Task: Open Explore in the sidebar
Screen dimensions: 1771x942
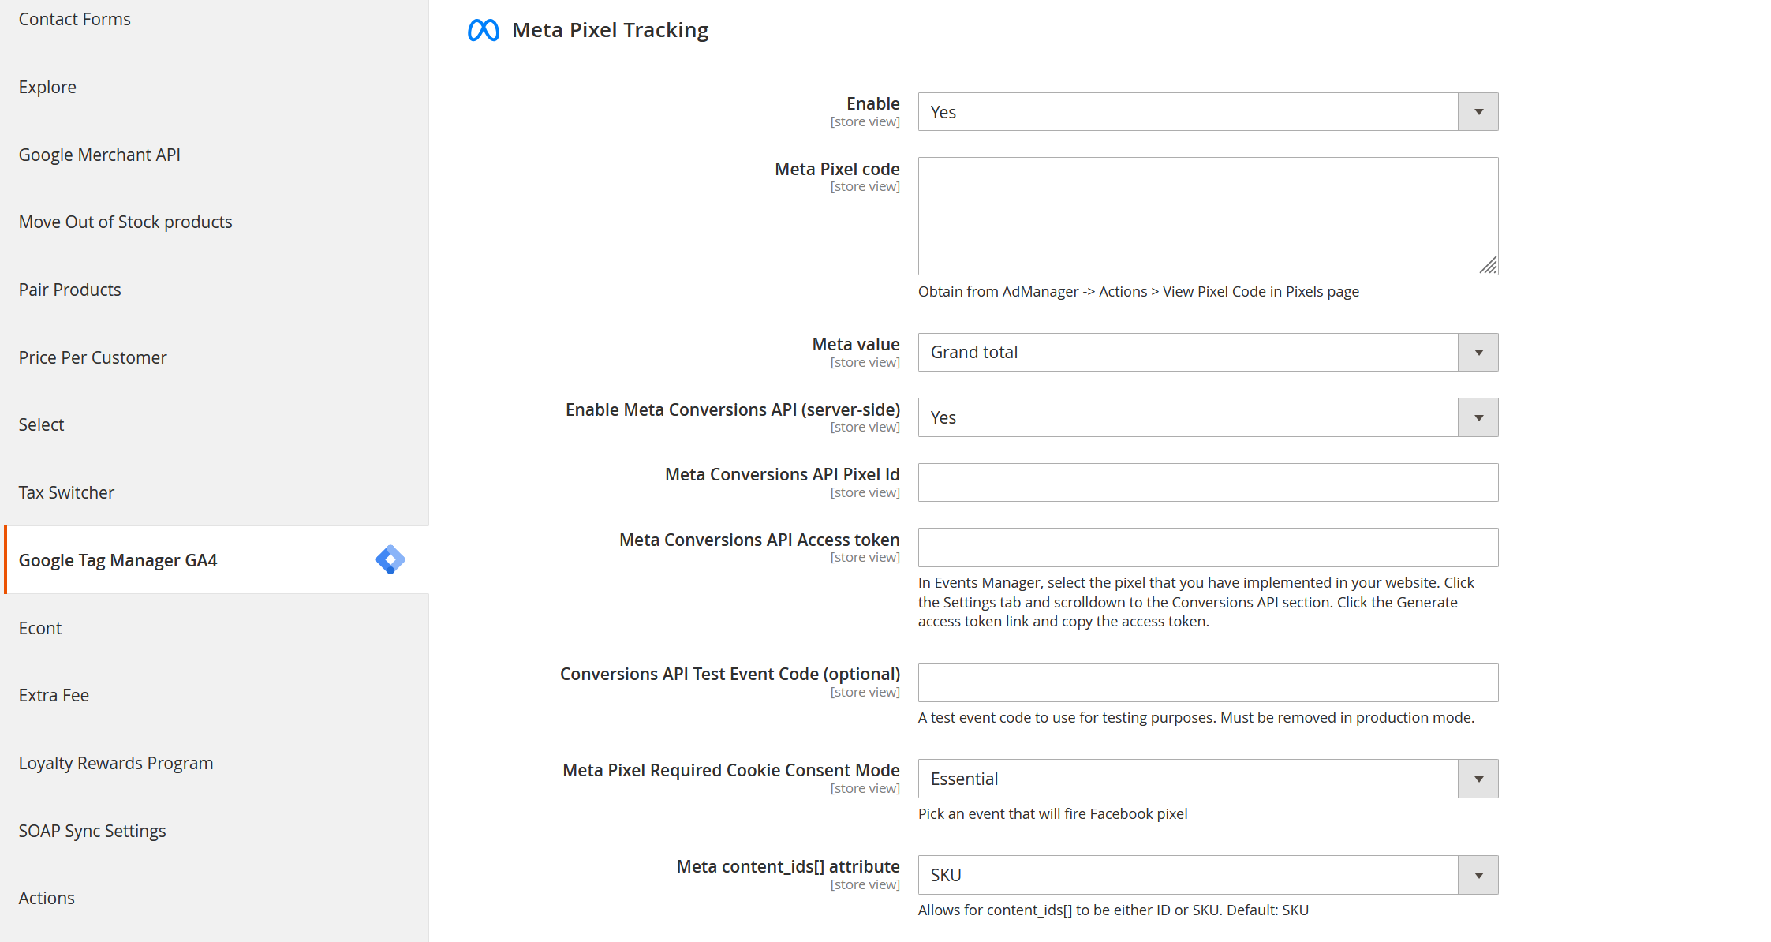Action: pyautogui.click(x=47, y=87)
